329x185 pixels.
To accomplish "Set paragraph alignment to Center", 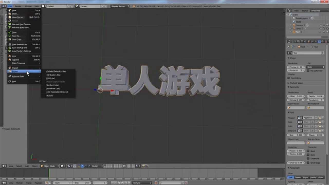I will [x=298, y=177].
